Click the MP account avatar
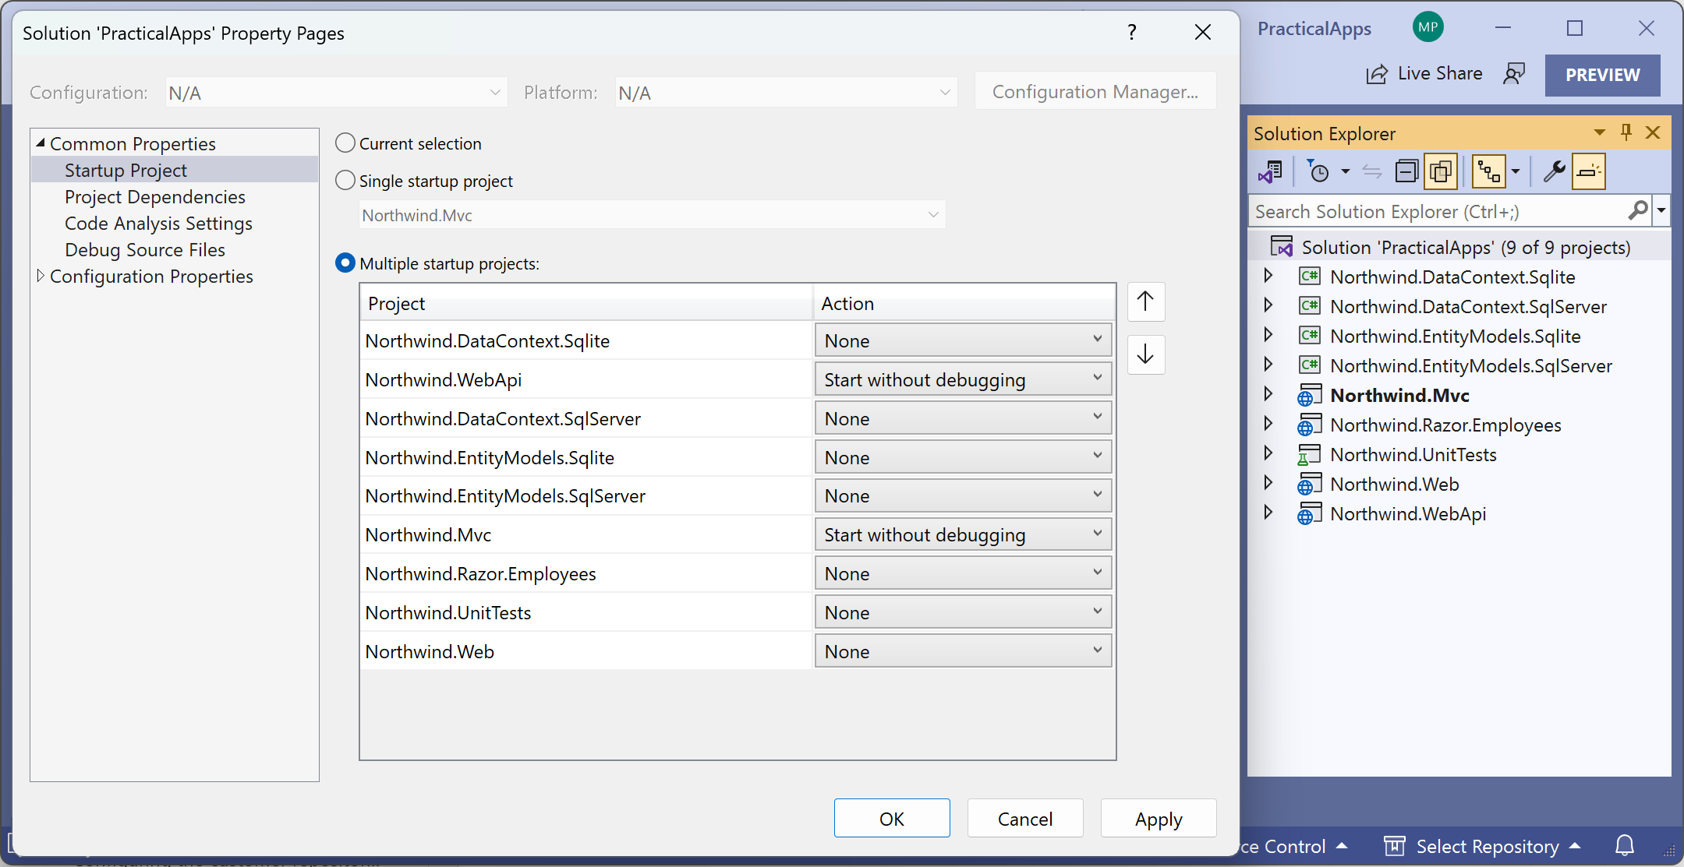The height and width of the screenshot is (867, 1684). pyautogui.click(x=1428, y=27)
